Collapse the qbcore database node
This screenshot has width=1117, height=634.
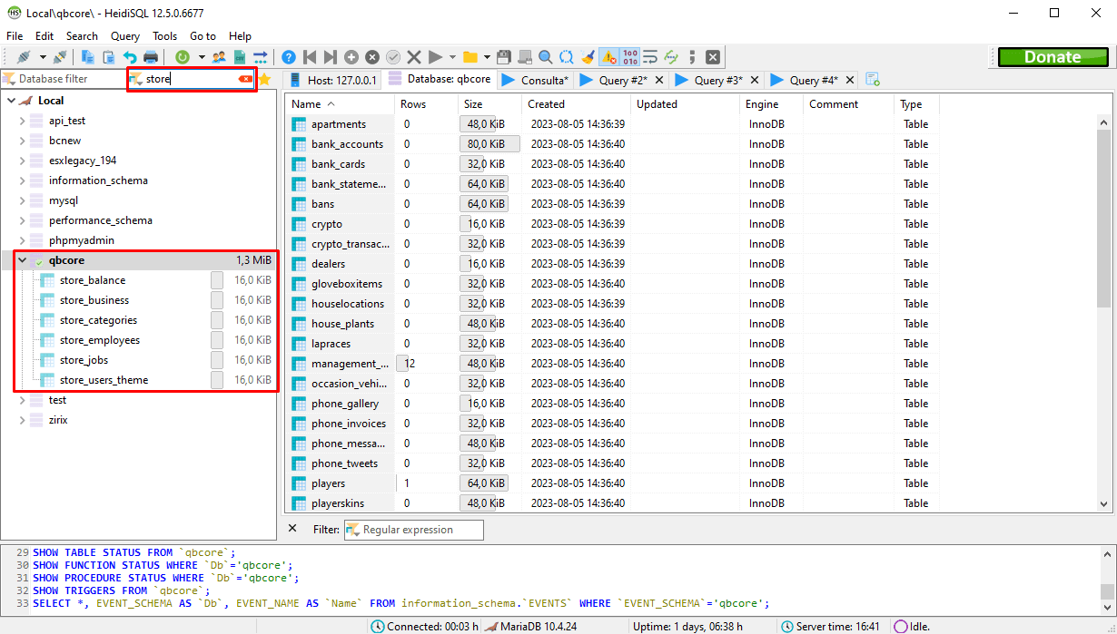tap(23, 260)
